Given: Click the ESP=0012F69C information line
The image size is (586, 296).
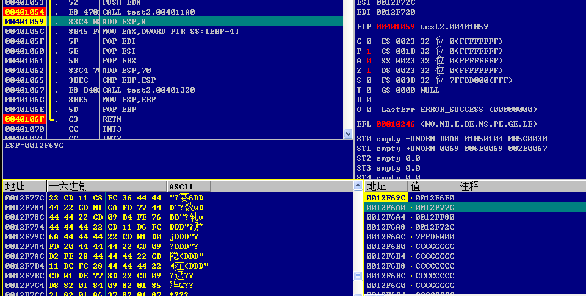Looking at the screenshot, I should (x=34, y=146).
